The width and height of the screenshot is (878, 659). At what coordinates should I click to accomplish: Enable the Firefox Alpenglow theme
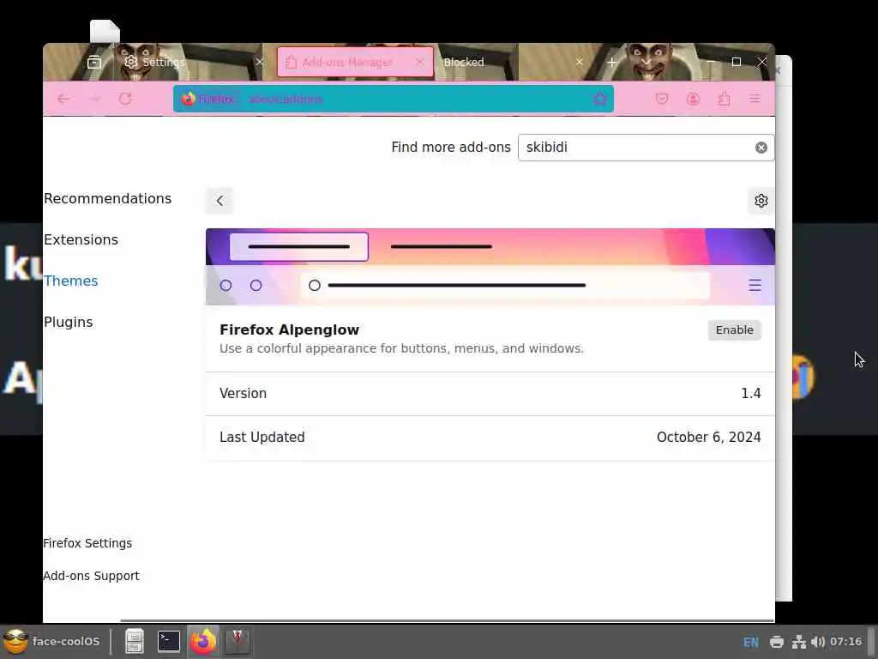click(734, 330)
